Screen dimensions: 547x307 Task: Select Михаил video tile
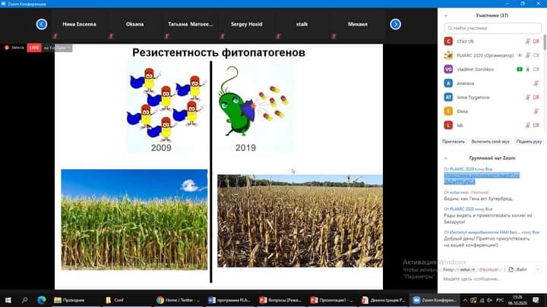(x=358, y=26)
